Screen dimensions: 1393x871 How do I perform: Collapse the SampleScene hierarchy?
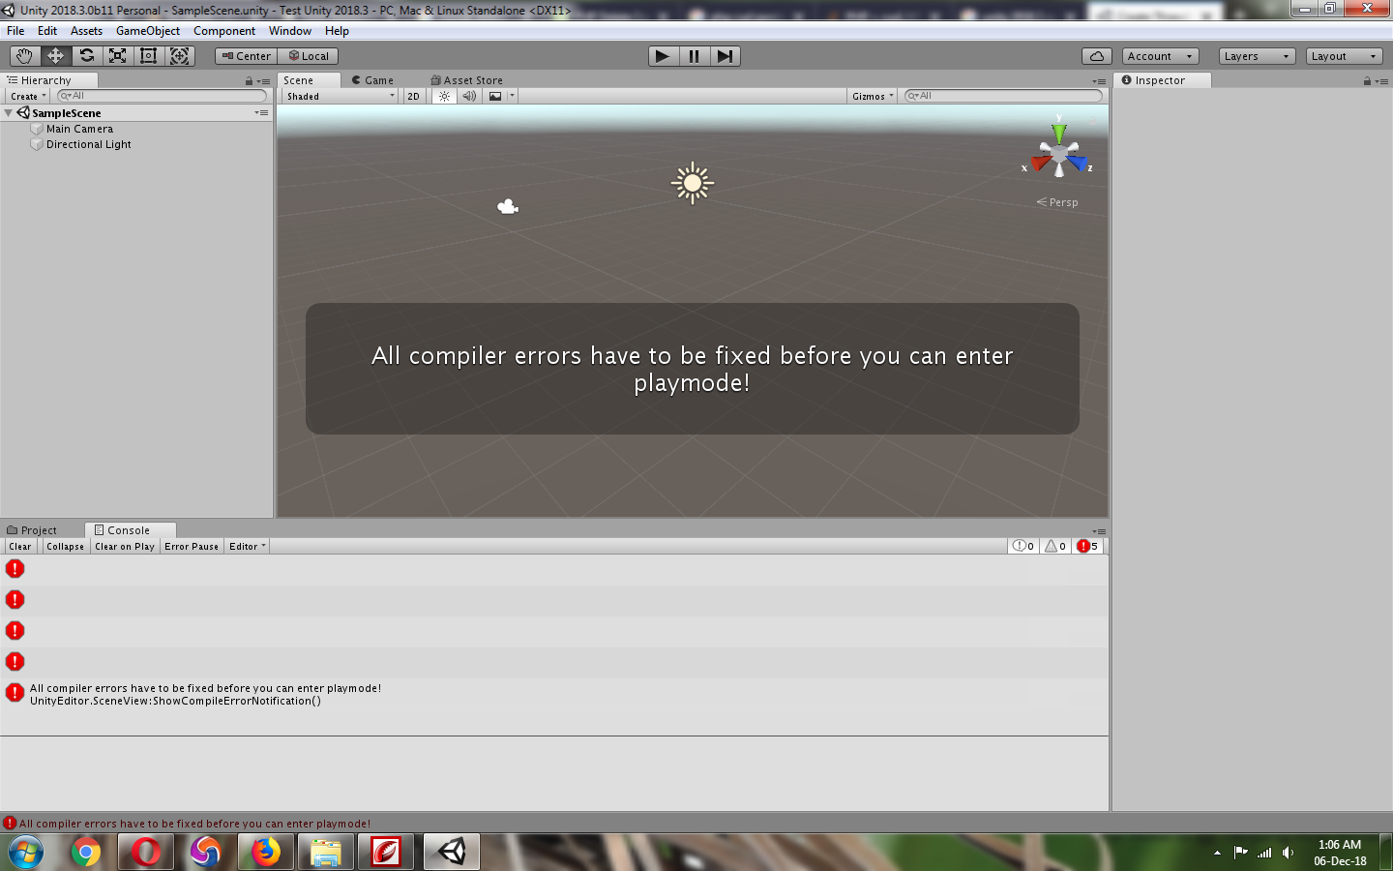tap(8, 112)
